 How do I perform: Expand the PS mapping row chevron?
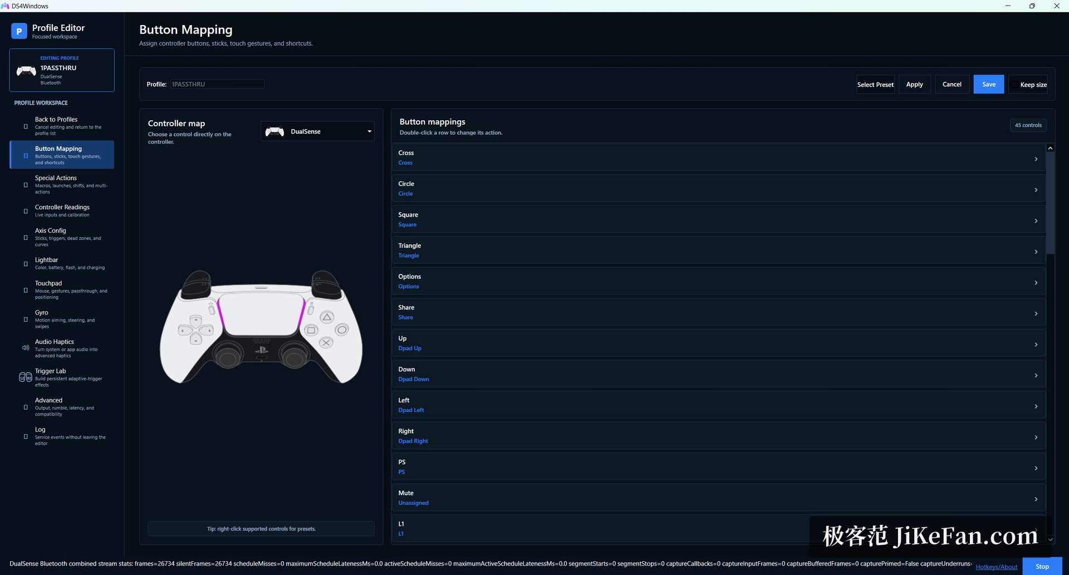click(1036, 468)
